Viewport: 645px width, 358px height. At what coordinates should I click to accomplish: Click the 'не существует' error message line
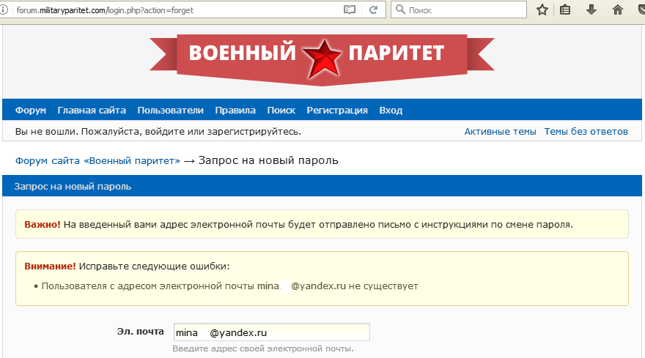[x=229, y=286]
